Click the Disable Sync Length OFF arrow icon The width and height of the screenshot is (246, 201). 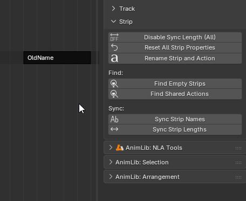tap(114, 37)
